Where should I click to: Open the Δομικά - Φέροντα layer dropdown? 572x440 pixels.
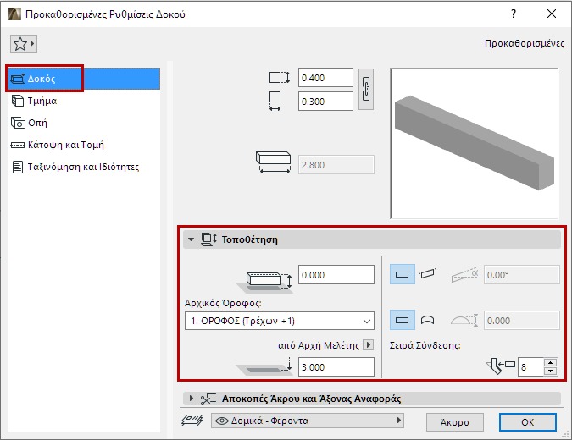tap(308, 421)
